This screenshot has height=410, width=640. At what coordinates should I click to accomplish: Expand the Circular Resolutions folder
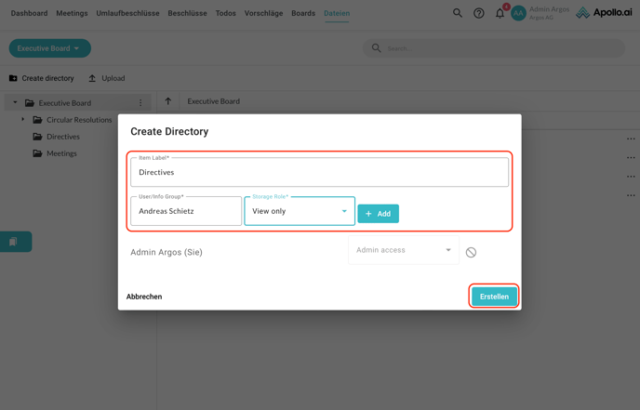(x=23, y=120)
